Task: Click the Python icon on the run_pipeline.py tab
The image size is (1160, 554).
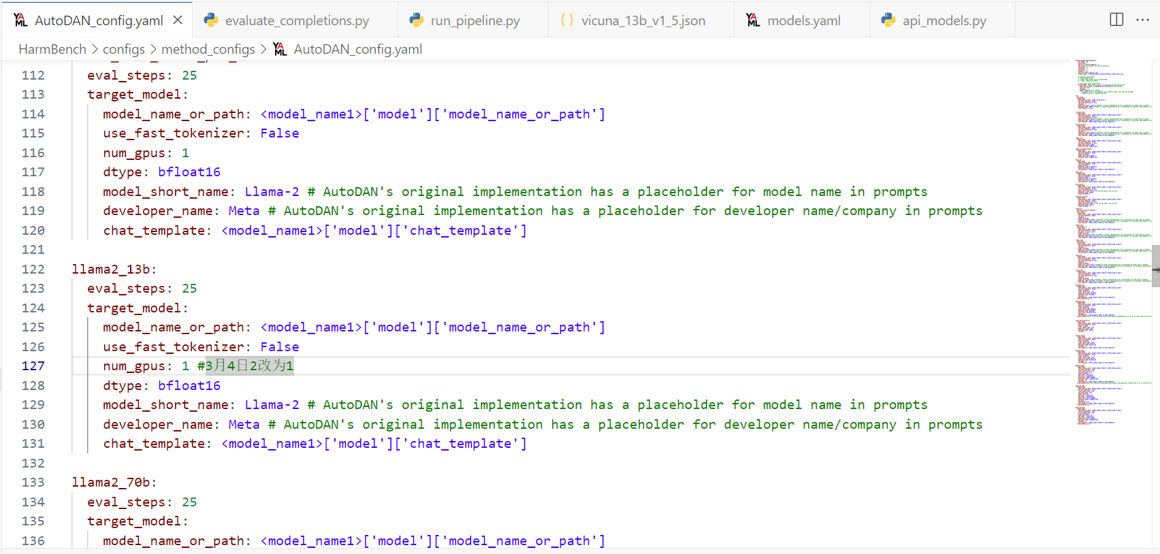Action: [x=417, y=20]
